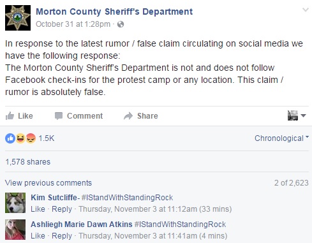Click the Angry reaction icon

[x=31, y=138]
